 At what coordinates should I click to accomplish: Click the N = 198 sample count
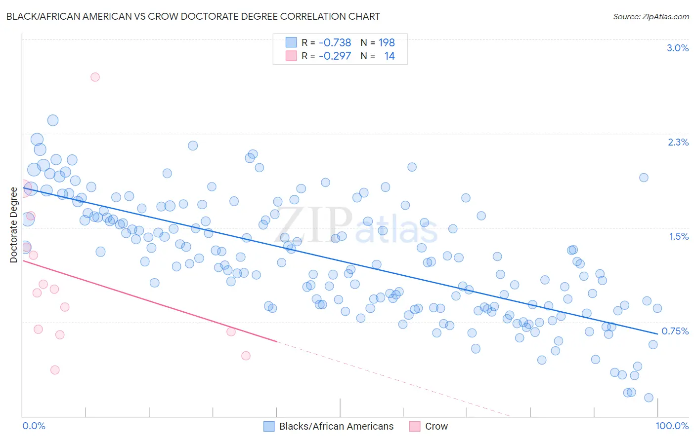tap(378, 42)
